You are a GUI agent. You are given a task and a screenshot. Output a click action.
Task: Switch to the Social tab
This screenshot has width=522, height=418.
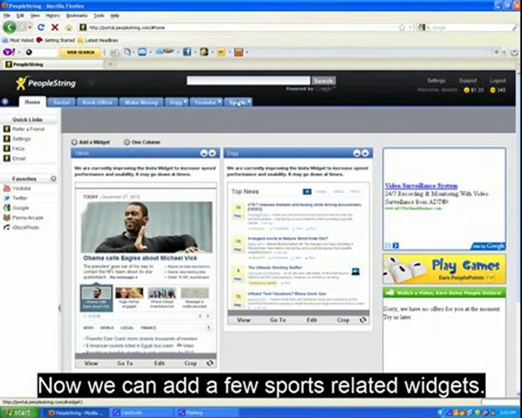coord(61,102)
